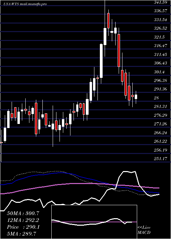
Task: Click the 251.17 price axis label
Action: (160, 158)
